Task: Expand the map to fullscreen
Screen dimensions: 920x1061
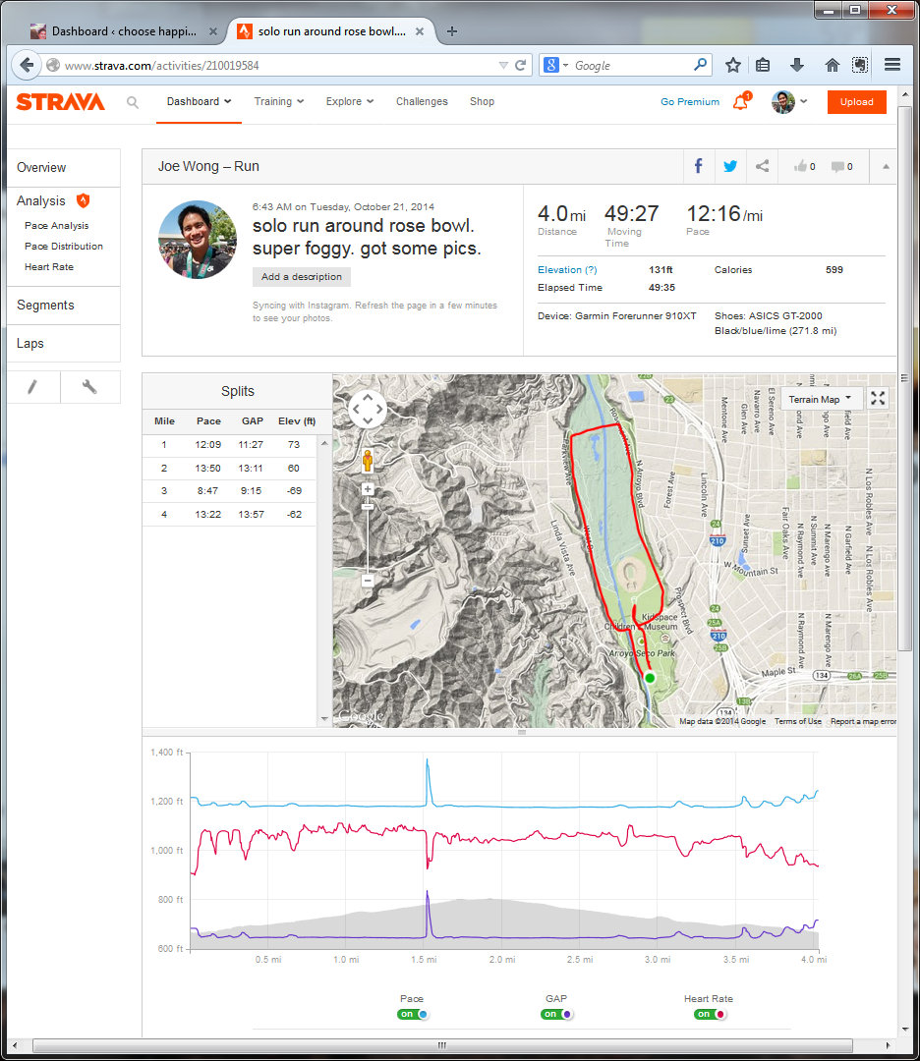Action: point(879,398)
